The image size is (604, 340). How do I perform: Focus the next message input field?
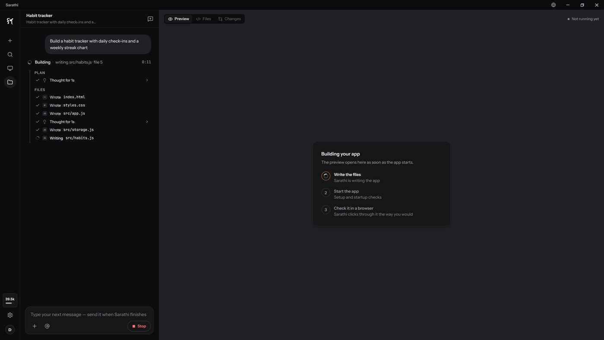click(x=89, y=315)
